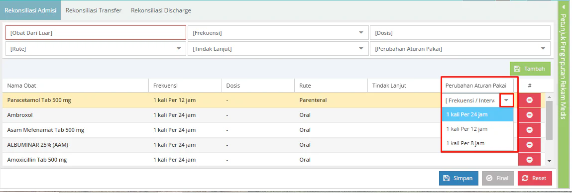The height and width of the screenshot is (193, 572).
Task: Remove the Amoxicillin Tab 500 mg row
Action: click(x=529, y=160)
